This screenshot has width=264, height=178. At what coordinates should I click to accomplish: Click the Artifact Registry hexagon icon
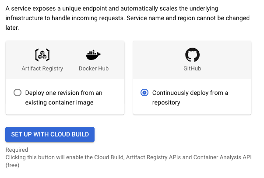click(x=42, y=55)
